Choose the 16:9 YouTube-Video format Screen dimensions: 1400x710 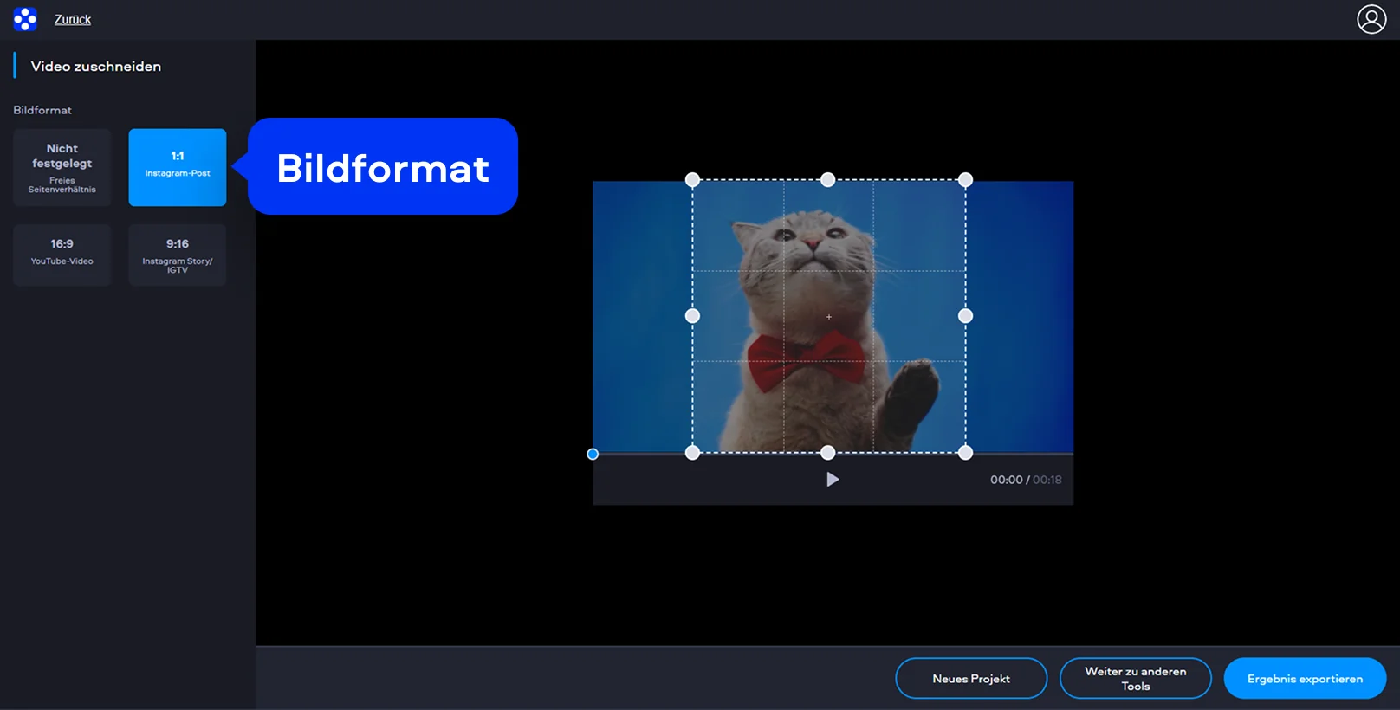tap(62, 255)
